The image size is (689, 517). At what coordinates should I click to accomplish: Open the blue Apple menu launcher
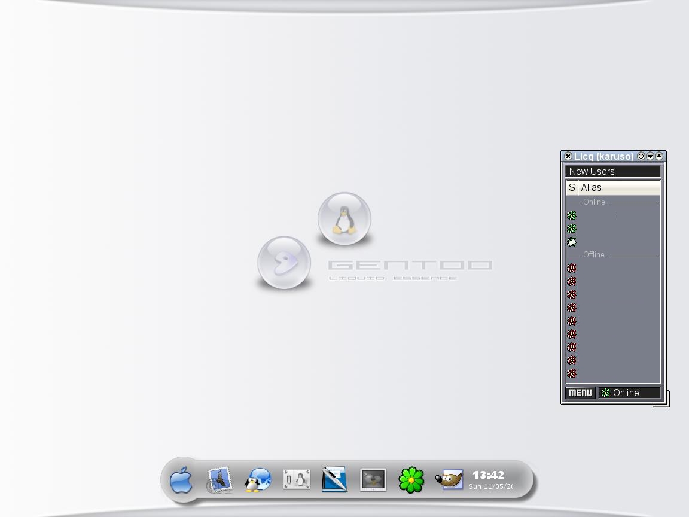click(x=181, y=480)
